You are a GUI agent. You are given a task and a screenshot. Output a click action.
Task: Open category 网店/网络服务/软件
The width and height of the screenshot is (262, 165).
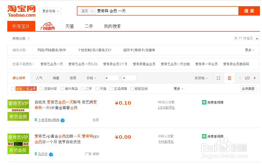(52, 50)
